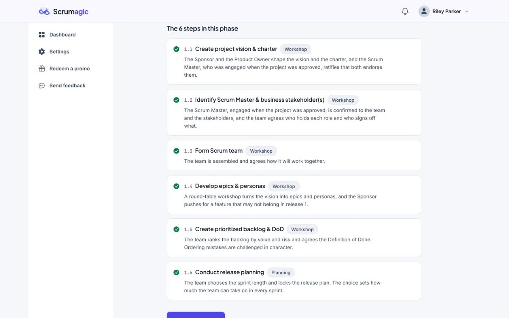
Task: Click the Workshop tag on step 1.1
Action: pos(296,49)
